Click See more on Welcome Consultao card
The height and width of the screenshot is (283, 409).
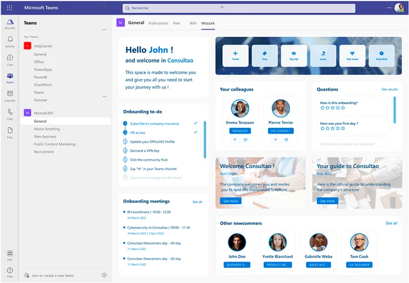(x=230, y=201)
